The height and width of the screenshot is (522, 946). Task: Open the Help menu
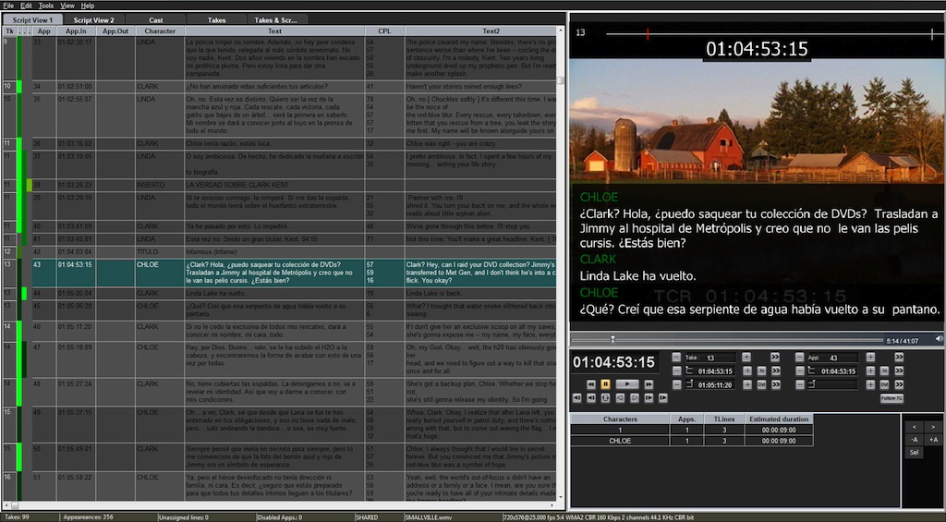(x=88, y=6)
